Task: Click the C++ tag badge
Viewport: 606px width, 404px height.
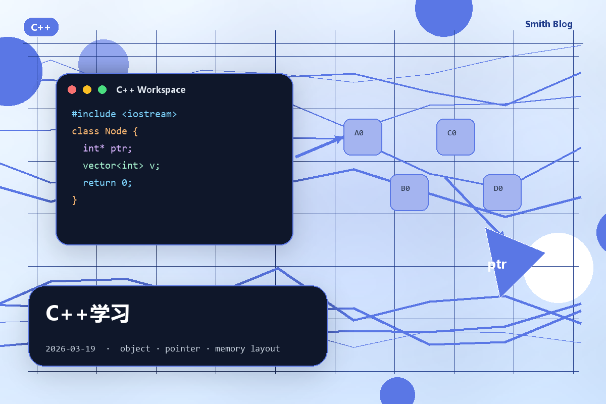Action: click(x=41, y=27)
